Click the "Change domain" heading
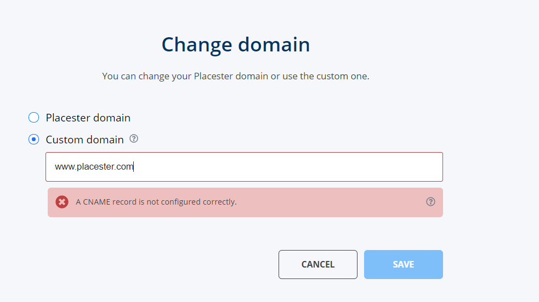 coord(236,44)
